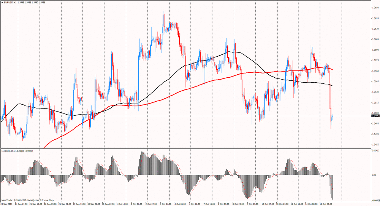380x206 pixels.
Task: Open the chart dropdown arrow beside EURUSD.H1
Action: [2, 2]
